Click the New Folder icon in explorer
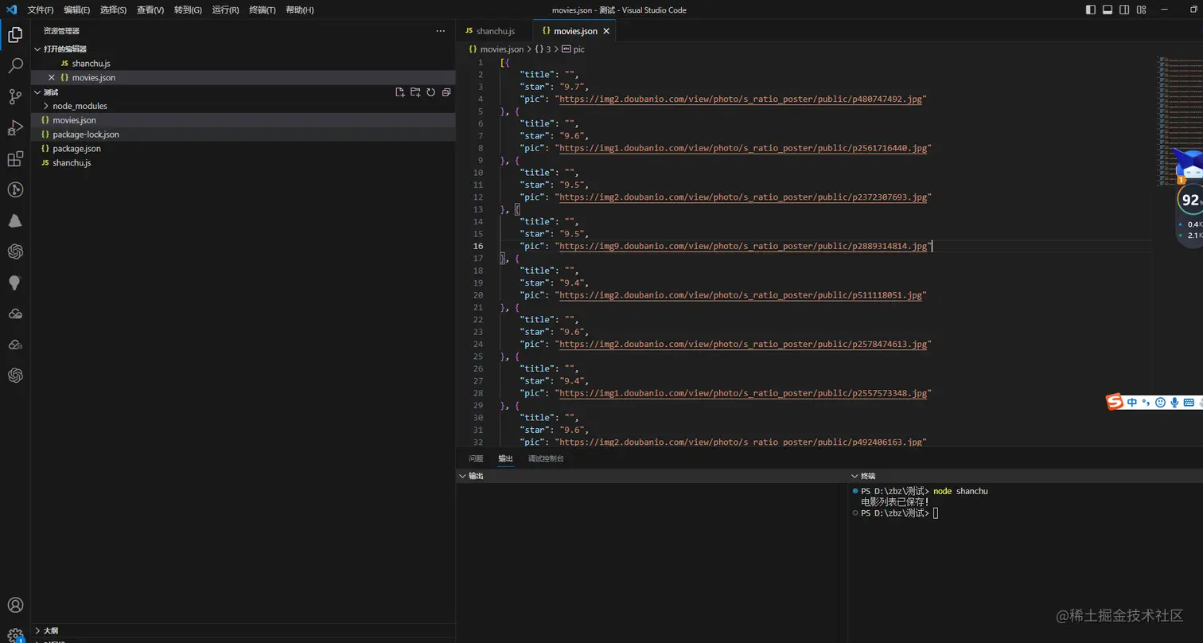 point(415,92)
